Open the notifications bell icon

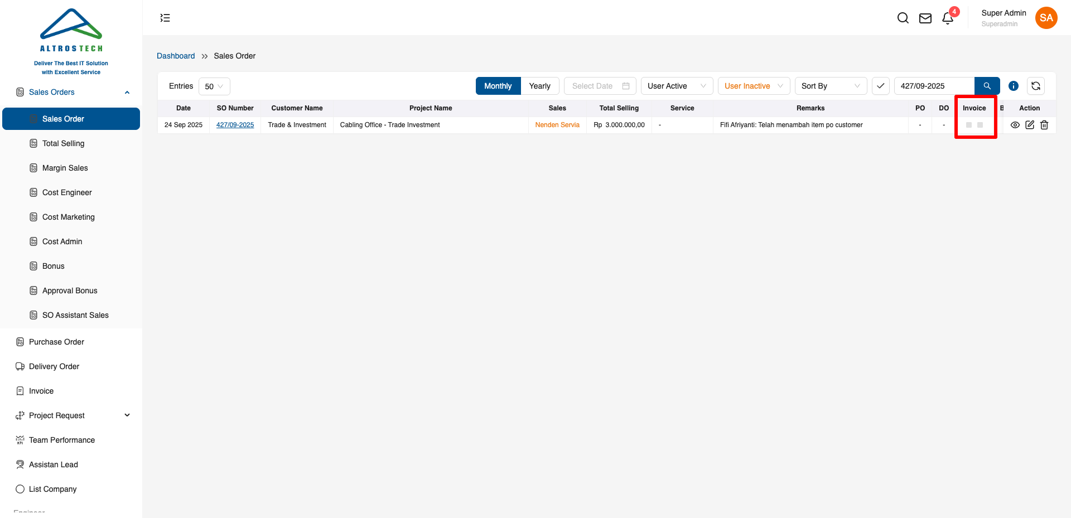tap(948, 18)
